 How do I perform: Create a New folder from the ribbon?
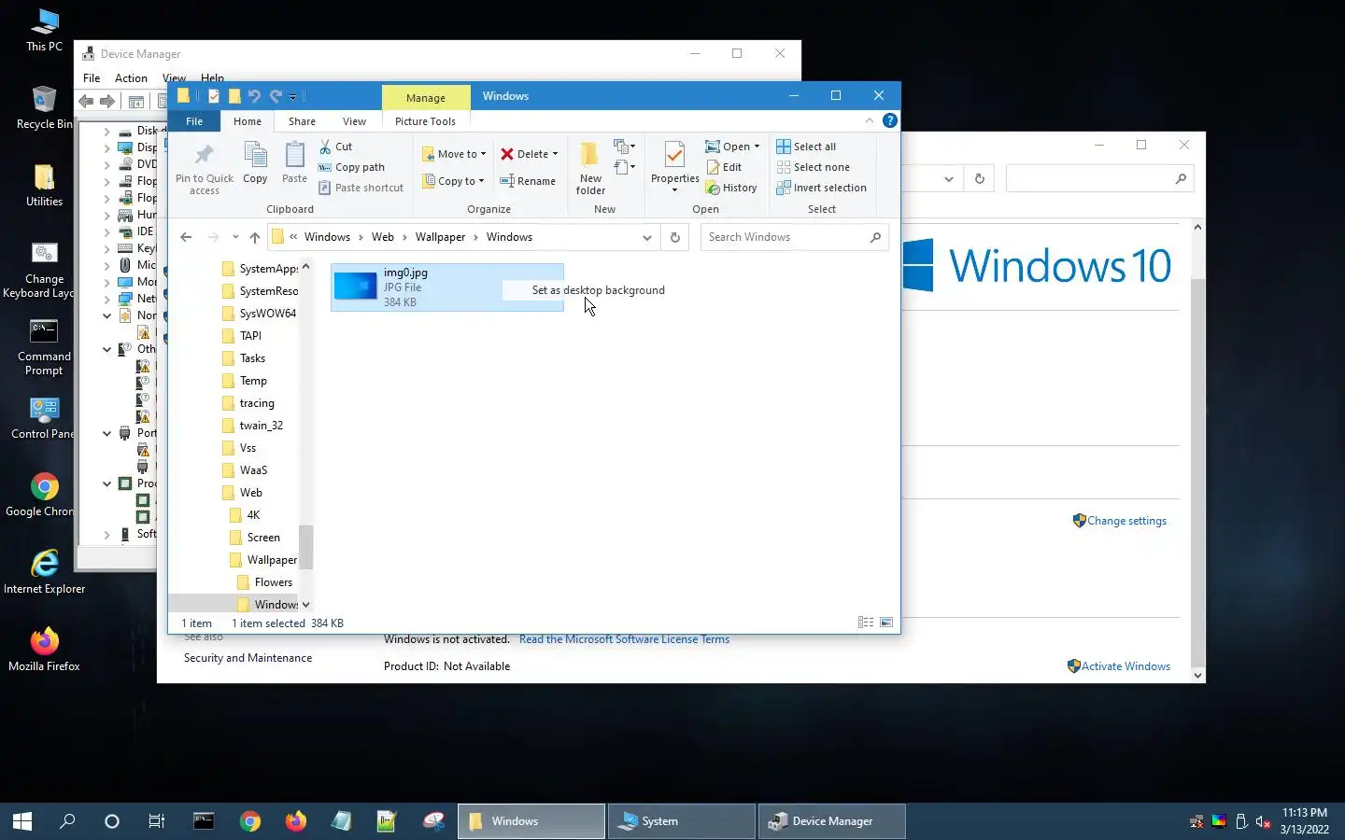(590, 169)
